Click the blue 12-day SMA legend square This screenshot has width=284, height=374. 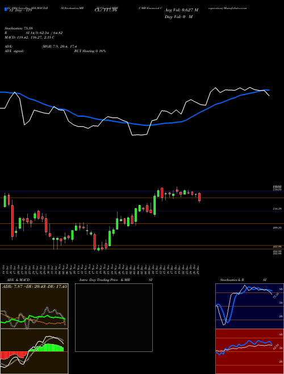tap(6, 9)
